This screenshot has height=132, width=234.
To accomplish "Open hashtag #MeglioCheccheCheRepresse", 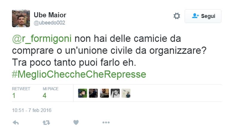I will click(79, 74).
